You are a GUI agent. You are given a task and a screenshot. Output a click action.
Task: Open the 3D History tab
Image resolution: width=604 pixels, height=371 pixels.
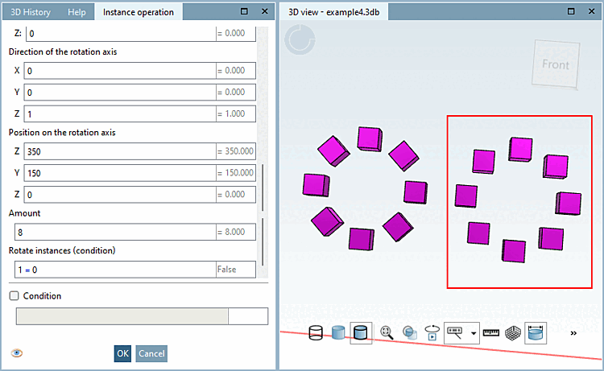tap(31, 12)
